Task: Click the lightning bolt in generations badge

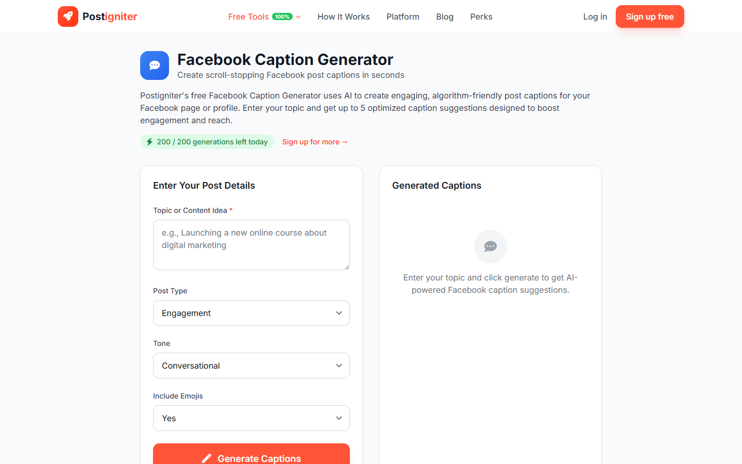Action: click(149, 141)
